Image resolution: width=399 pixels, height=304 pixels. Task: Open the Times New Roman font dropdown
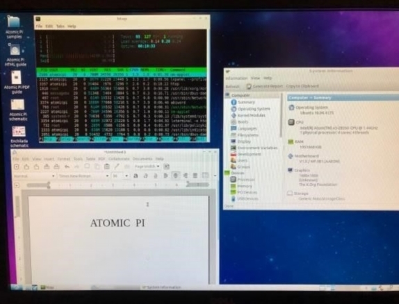point(83,176)
